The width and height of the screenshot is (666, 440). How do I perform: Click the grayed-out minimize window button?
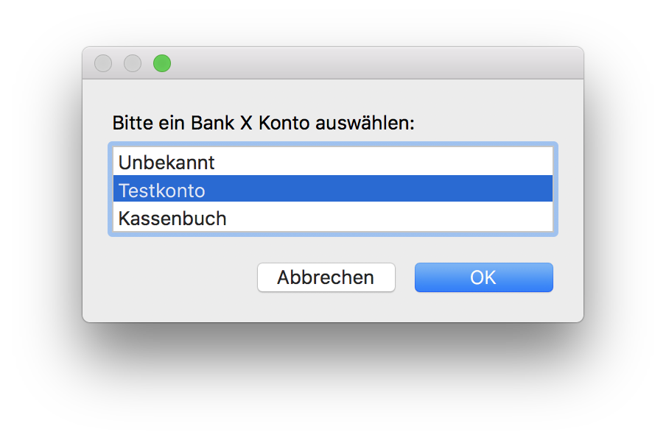pyautogui.click(x=133, y=64)
